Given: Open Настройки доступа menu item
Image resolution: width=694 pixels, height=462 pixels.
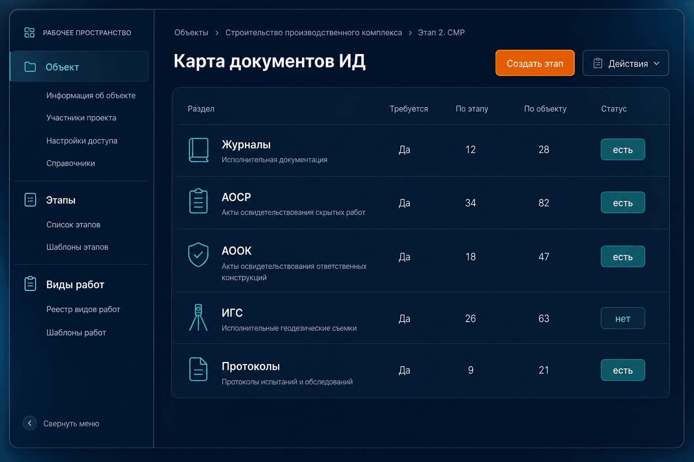Looking at the screenshot, I should pos(82,141).
